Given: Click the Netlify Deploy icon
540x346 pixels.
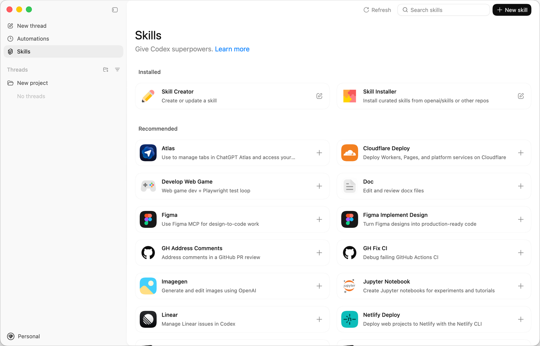Looking at the screenshot, I should (x=349, y=319).
